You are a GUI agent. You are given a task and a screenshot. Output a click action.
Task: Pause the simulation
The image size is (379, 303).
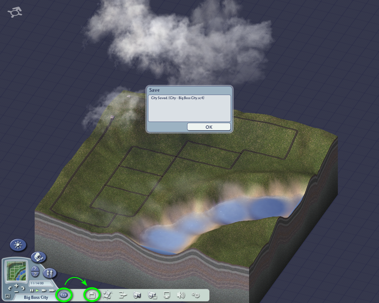(32, 290)
